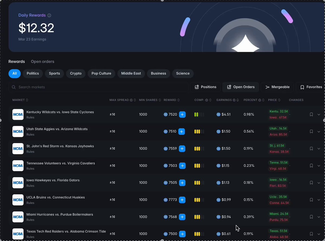
Task: Bookmark the Kentucky Wildcats vs. Iowa State market
Action: tap(311, 114)
